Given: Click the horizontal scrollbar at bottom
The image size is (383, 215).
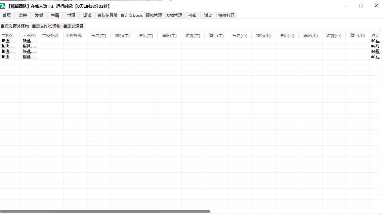Looking at the screenshot, I should point(105,211).
